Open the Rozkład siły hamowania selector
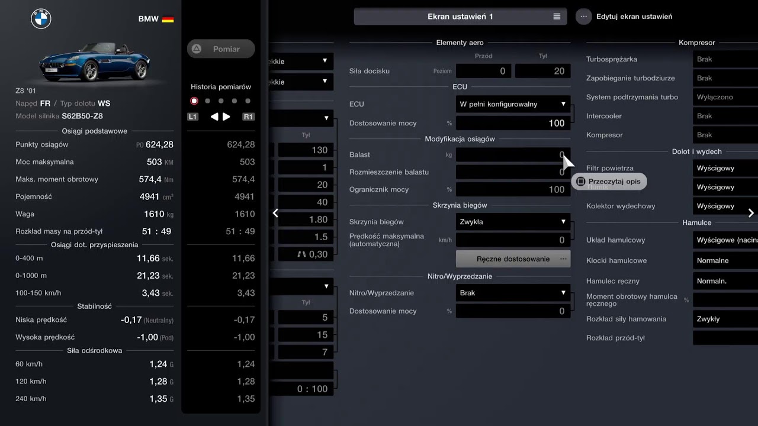This screenshot has width=758, height=426. 725,319
